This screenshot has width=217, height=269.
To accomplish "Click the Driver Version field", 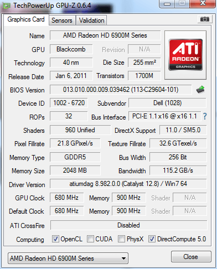I will [128, 184].
